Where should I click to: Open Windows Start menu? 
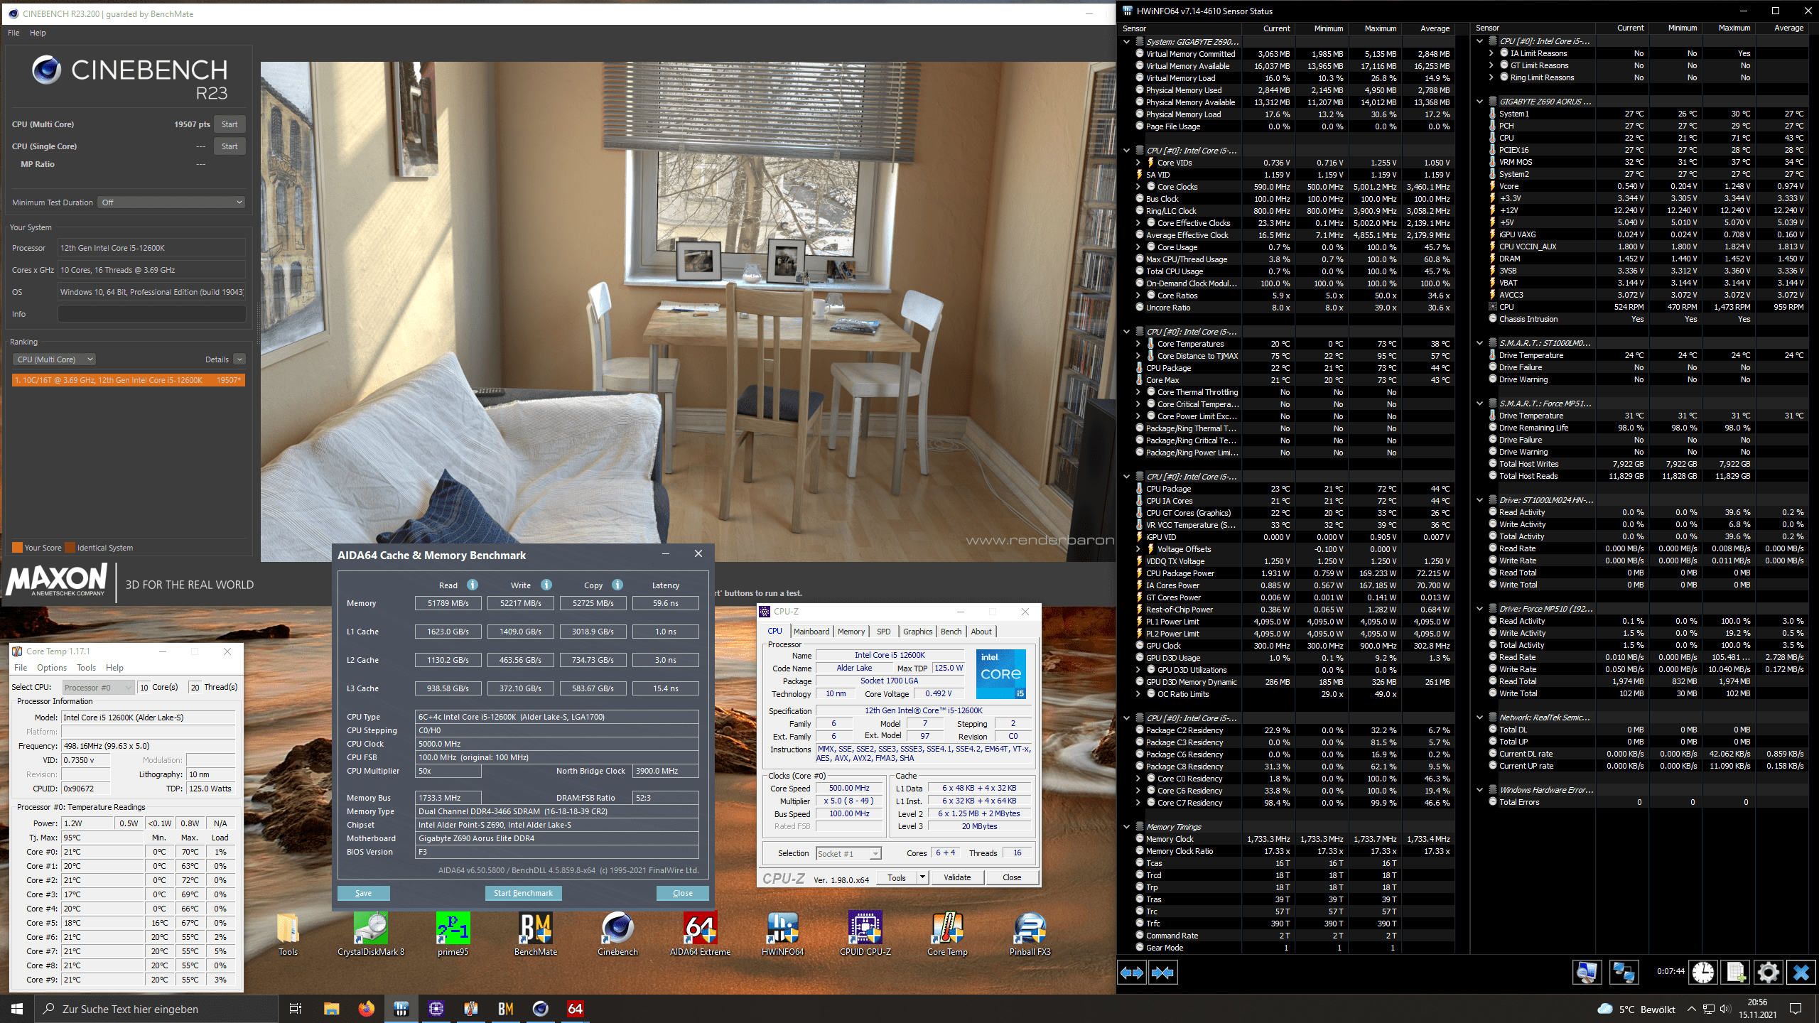point(17,1009)
